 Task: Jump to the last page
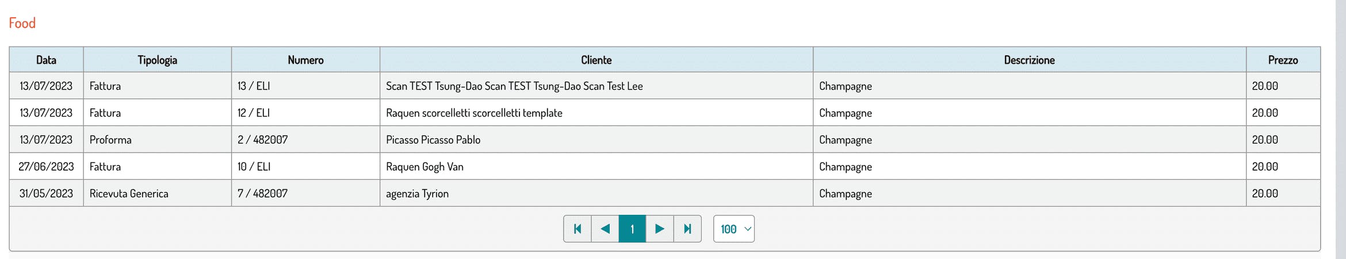pyautogui.click(x=687, y=229)
